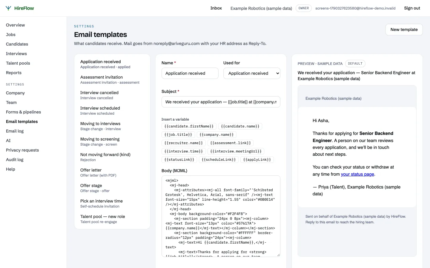This screenshot has width=430, height=268.
Task: Open the Used for dropdown
Action: tap(252, 73)
